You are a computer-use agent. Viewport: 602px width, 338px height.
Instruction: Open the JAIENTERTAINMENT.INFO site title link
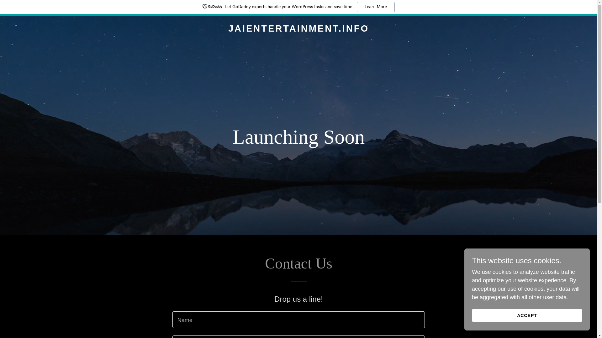click(x=298, y=28)
